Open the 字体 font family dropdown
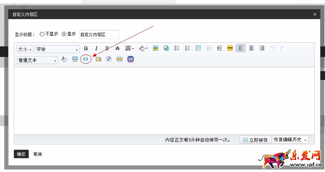This screenshot has width=325, height=172. click(57, 49)
